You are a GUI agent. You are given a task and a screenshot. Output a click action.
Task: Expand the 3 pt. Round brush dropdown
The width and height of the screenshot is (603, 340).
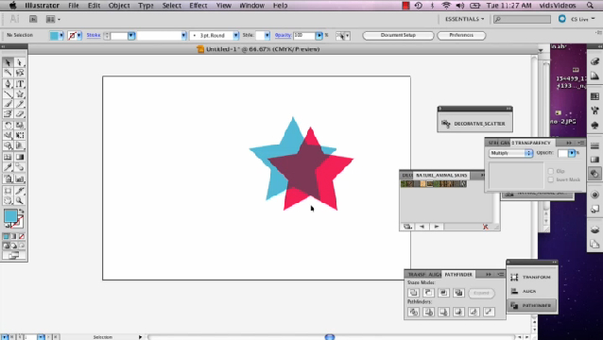[x=235, y=35]
